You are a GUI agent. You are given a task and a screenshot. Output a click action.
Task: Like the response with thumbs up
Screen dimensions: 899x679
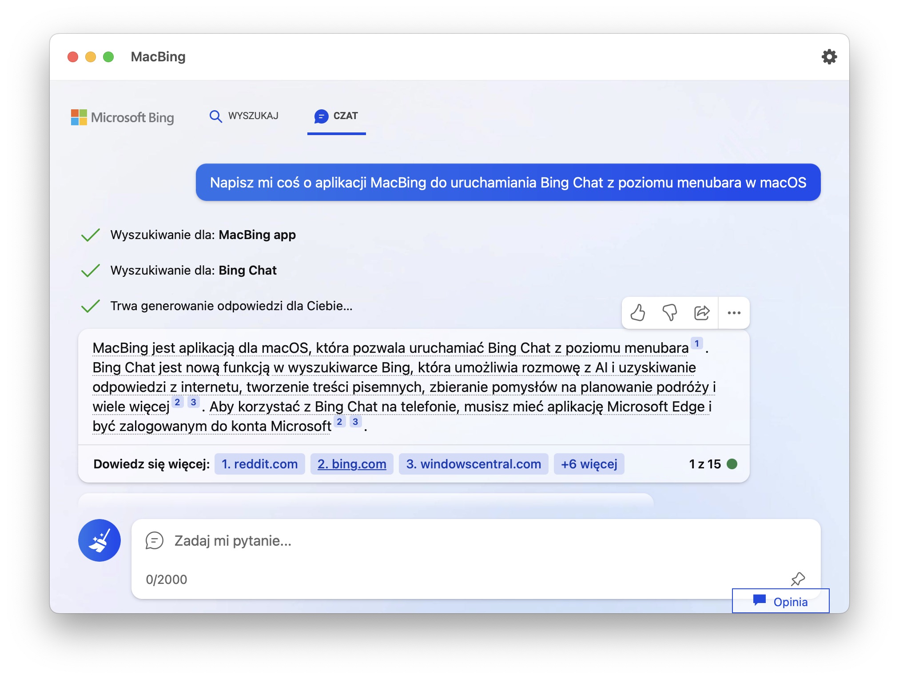[638, 313]
